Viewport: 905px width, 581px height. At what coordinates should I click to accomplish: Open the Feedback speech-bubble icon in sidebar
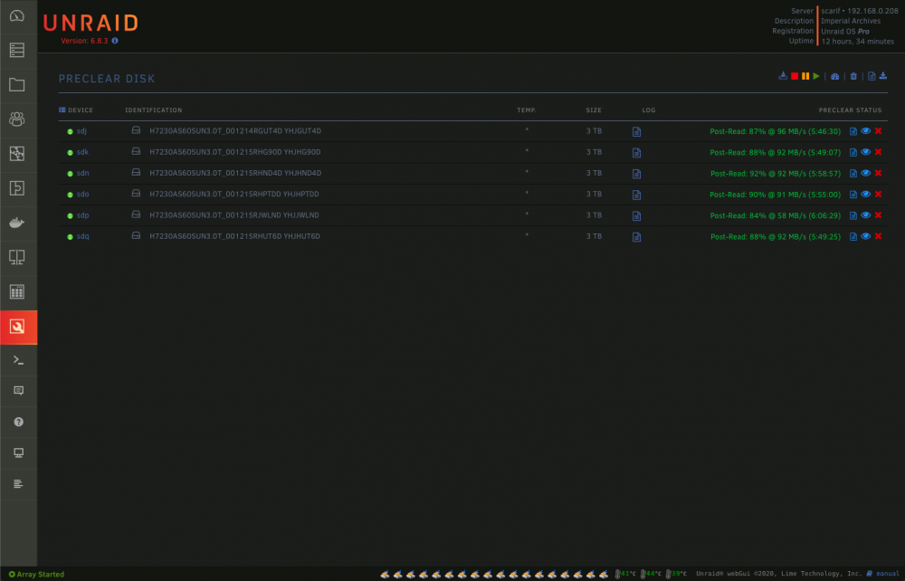pos(18,391)
